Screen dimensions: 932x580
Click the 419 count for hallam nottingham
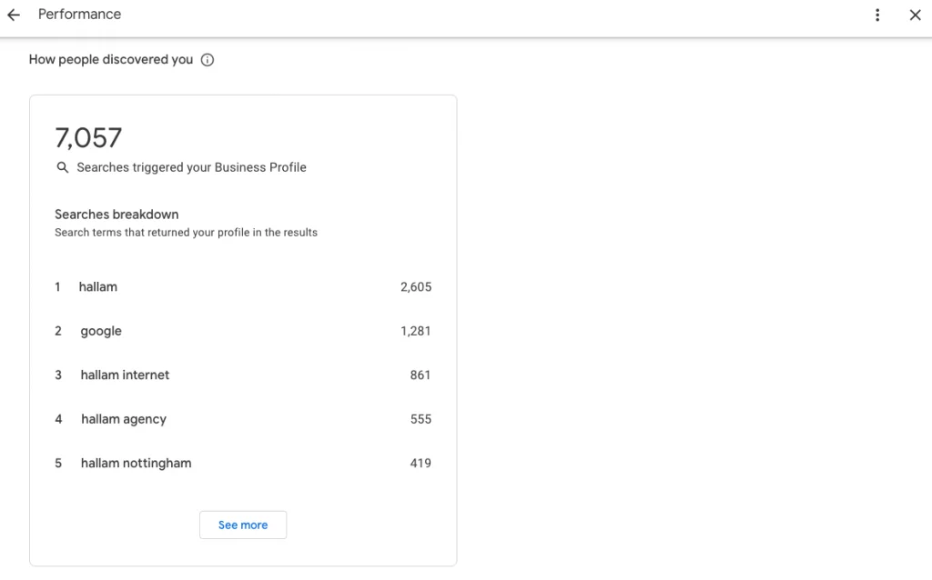(420, 463)
